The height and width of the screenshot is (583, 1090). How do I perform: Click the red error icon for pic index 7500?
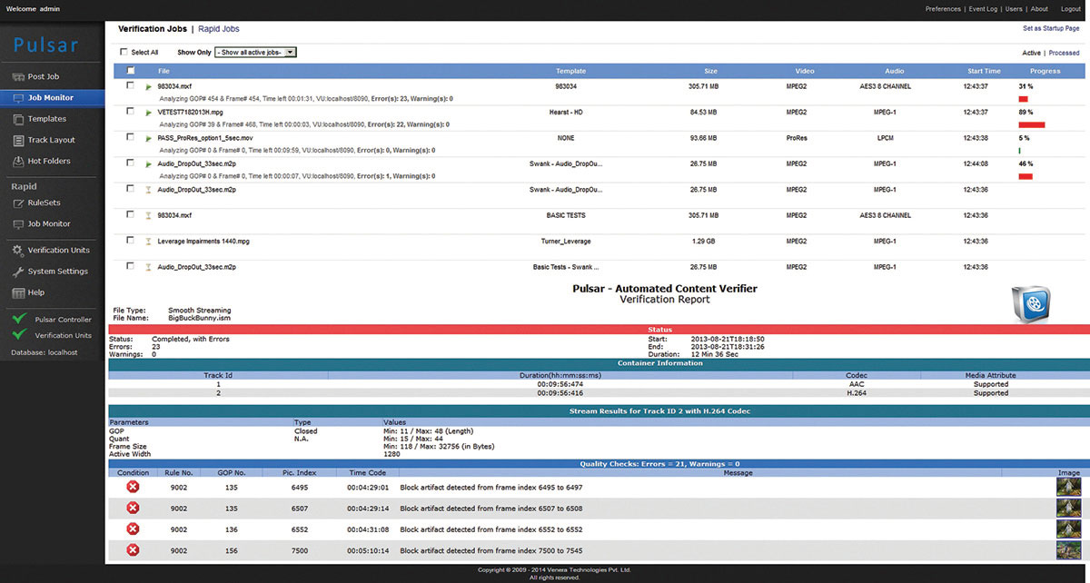click(x=133, y=550)
